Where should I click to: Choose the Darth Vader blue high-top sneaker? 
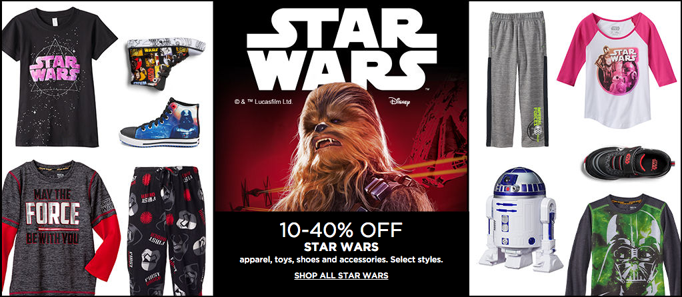point(159,122)
